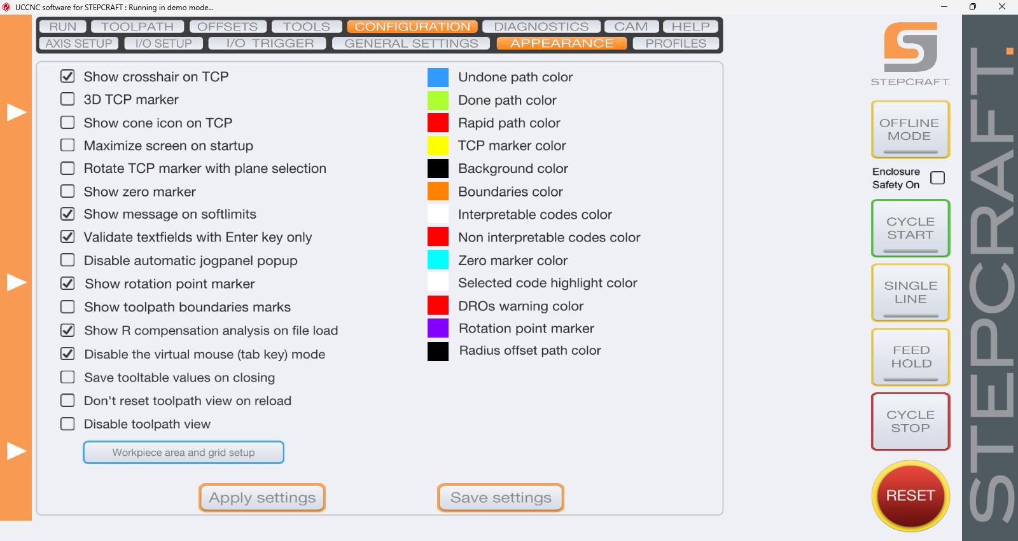Uncheck Show crosshair on TCP
The image size is (1018, 541).
pos(67,76)
